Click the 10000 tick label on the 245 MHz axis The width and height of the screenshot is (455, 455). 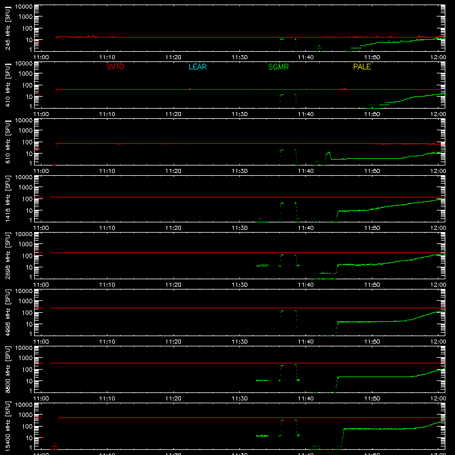click(x=24, y=7)
